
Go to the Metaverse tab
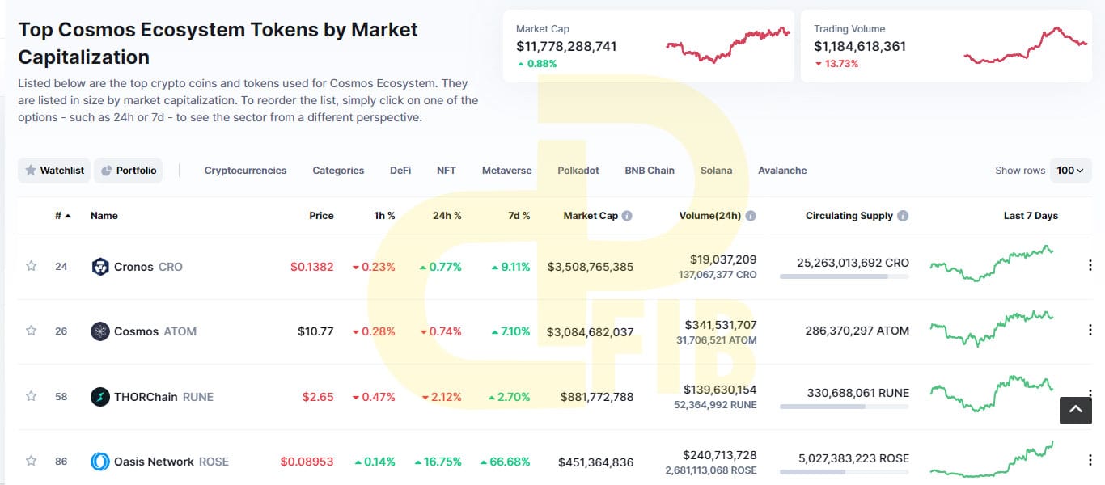(x=507, y=171)
